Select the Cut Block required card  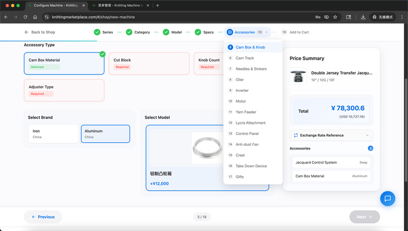pyautogui.click(x=148, y=63)
